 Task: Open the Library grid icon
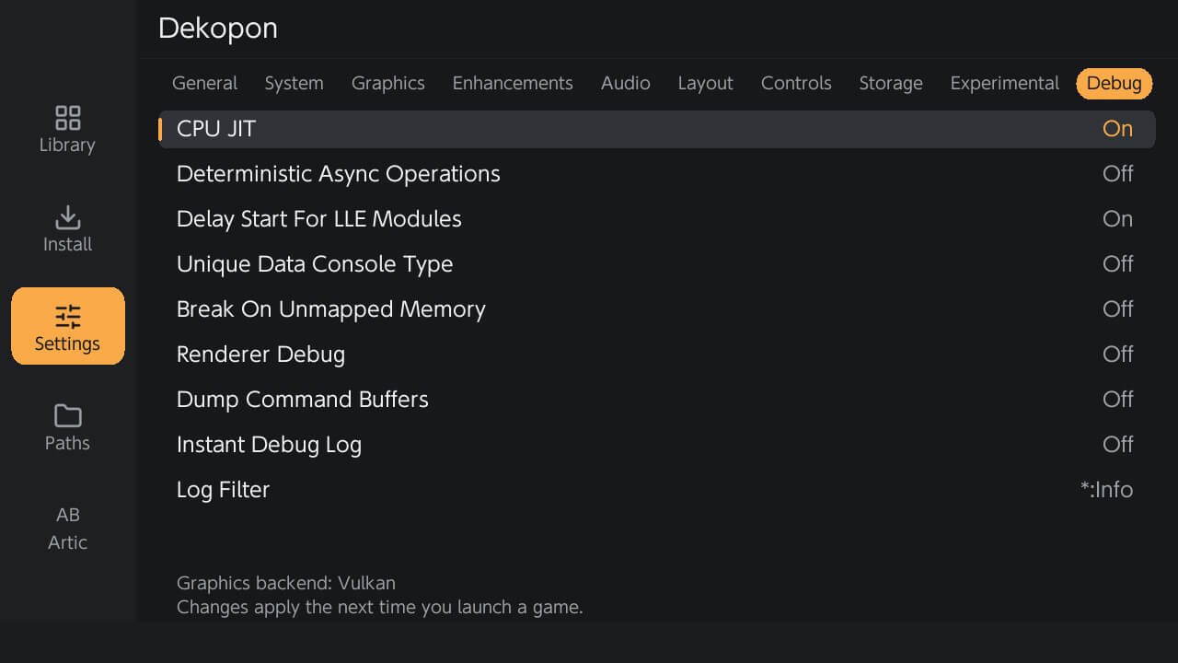coord(67,118)
